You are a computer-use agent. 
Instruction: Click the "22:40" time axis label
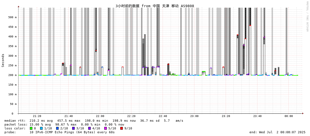(163, 116)
